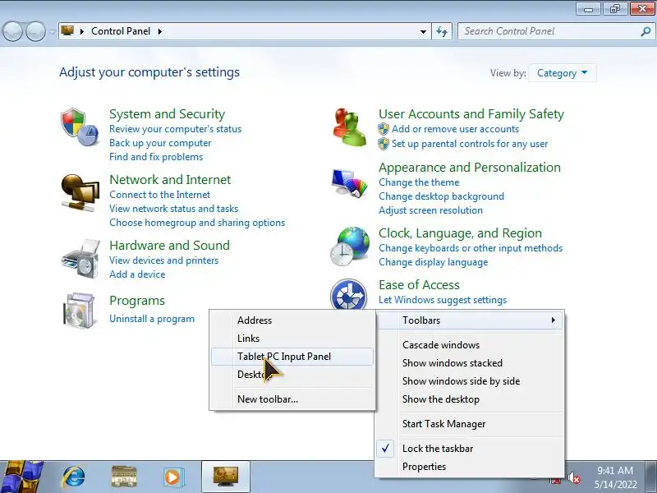The width and height of the screenshot is (657, 493).
Task: Click Adjust screen resolution link
Action: (430, 210)
